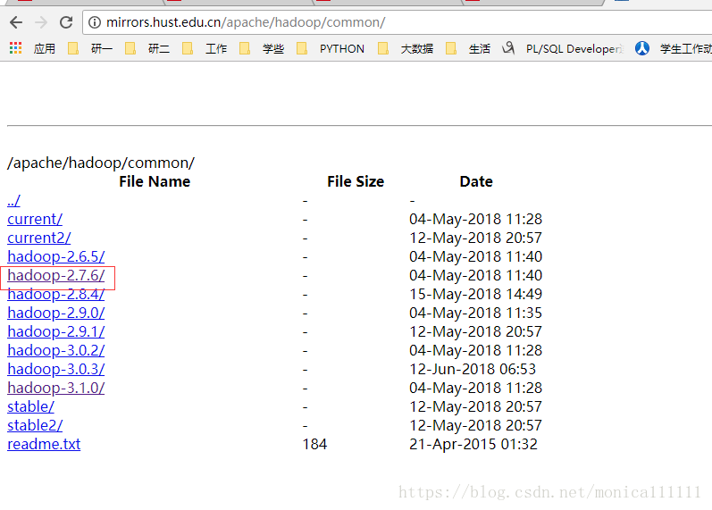Viewport: 712px width, 510px height.
Task: Open the hadoop-3.0.2/ directory
Action: click(56, 351)
